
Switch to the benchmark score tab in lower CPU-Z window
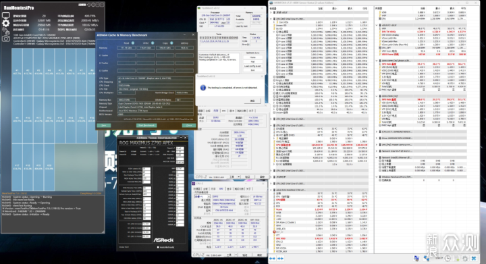[x=239, y=188]
